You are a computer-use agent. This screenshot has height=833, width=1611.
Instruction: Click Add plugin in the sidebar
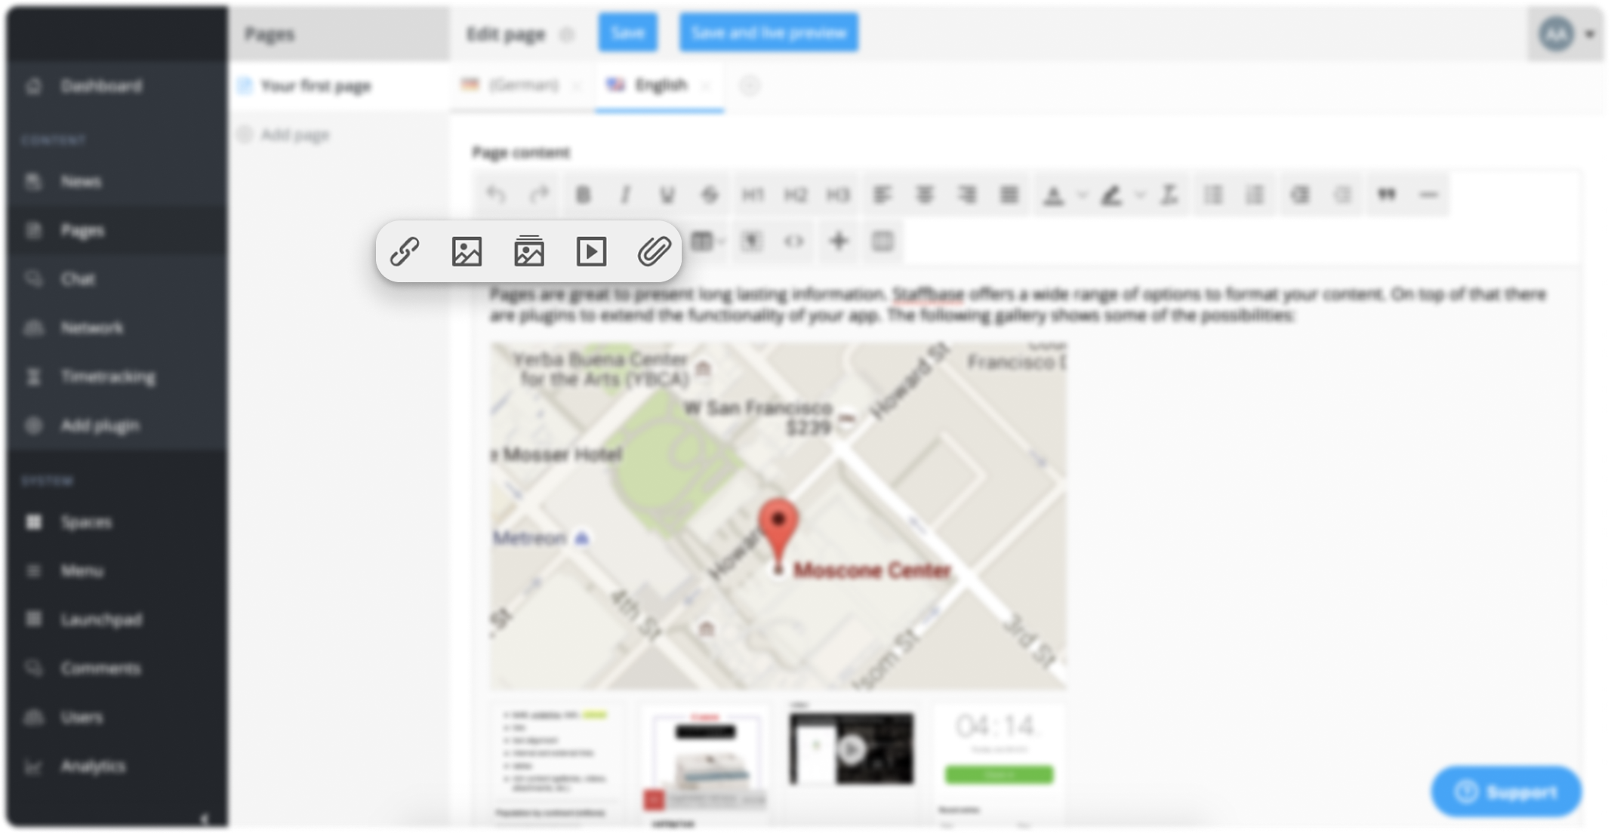(117, 426)
